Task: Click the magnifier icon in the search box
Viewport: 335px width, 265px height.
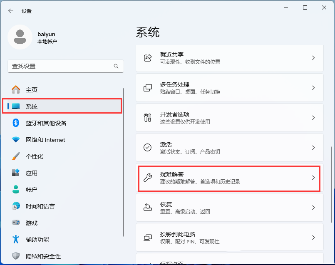Action: tap(116, 66)
